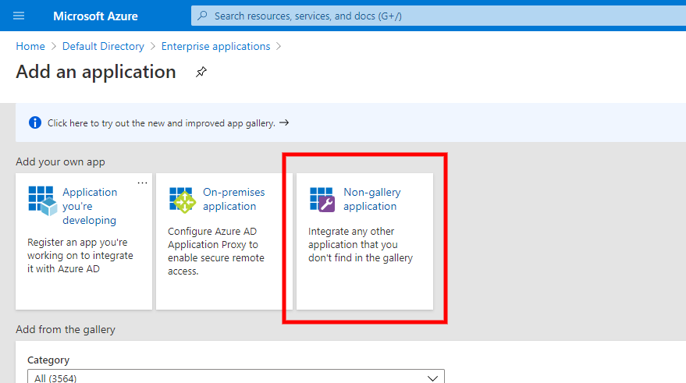
Task: Select Non-gallery application title
Action: pos(371,199)
